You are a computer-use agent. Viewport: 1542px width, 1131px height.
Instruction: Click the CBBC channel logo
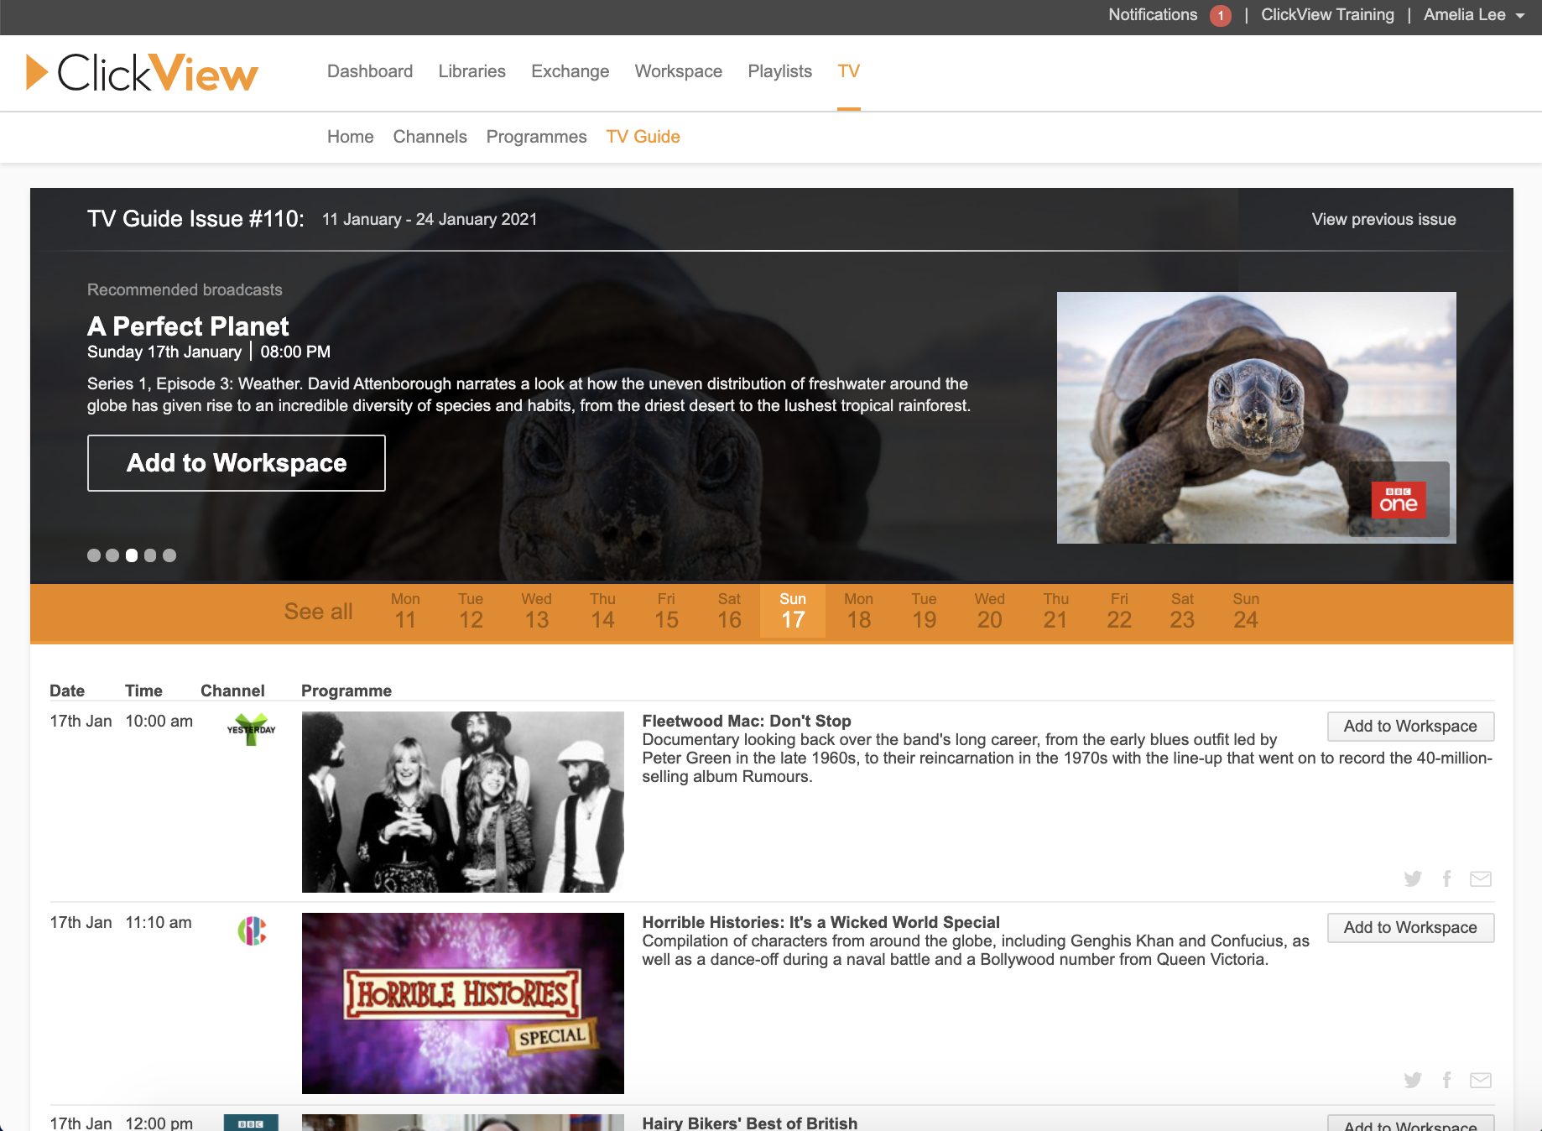pos(252,930)
